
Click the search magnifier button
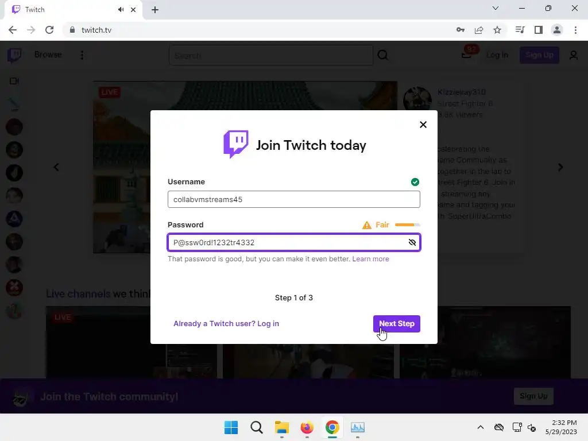click(383, 56)
